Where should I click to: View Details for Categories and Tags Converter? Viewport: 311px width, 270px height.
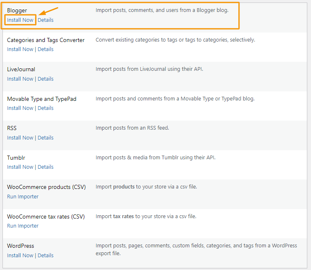tap(46, 49)
